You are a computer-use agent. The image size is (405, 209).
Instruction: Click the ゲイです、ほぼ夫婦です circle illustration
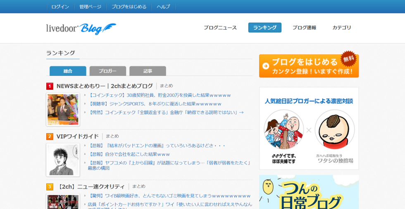(x=284, y=129)
